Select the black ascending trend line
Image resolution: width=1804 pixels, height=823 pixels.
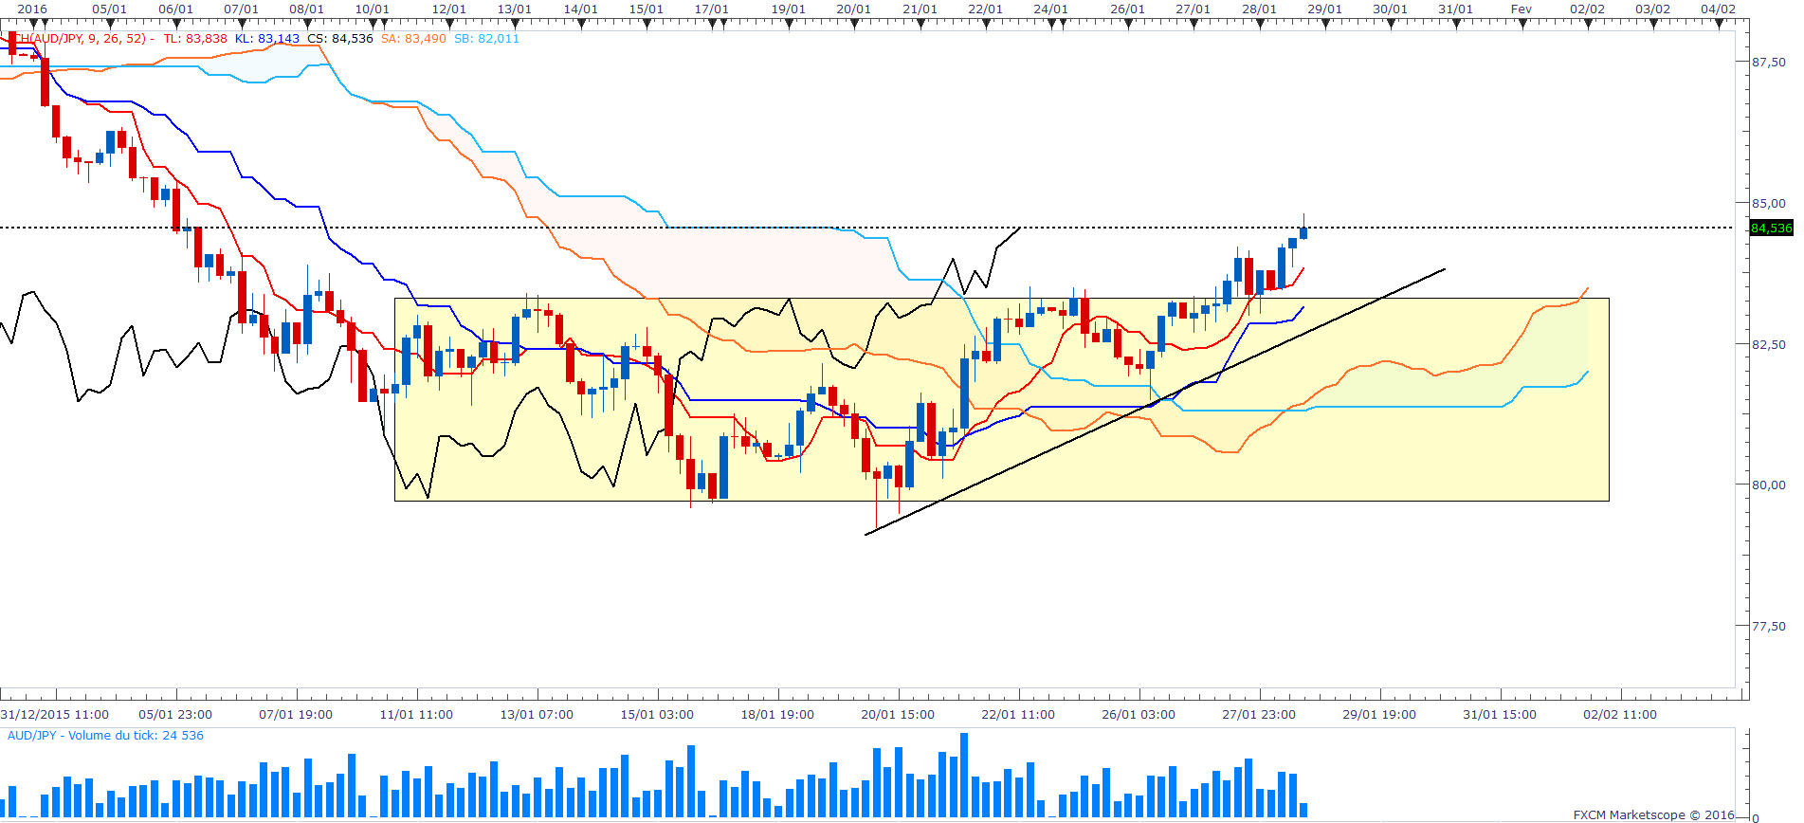coord(1155,402)
